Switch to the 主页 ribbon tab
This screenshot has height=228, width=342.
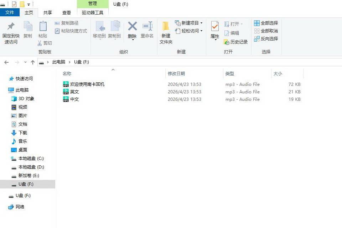[29, 13]
